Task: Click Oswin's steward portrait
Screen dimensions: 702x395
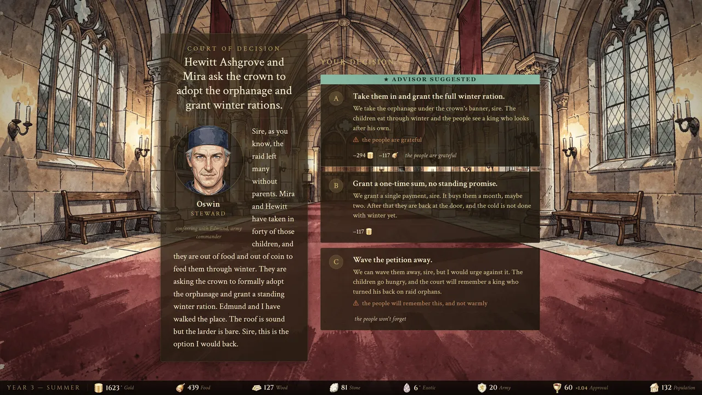Action: point(209,160)
